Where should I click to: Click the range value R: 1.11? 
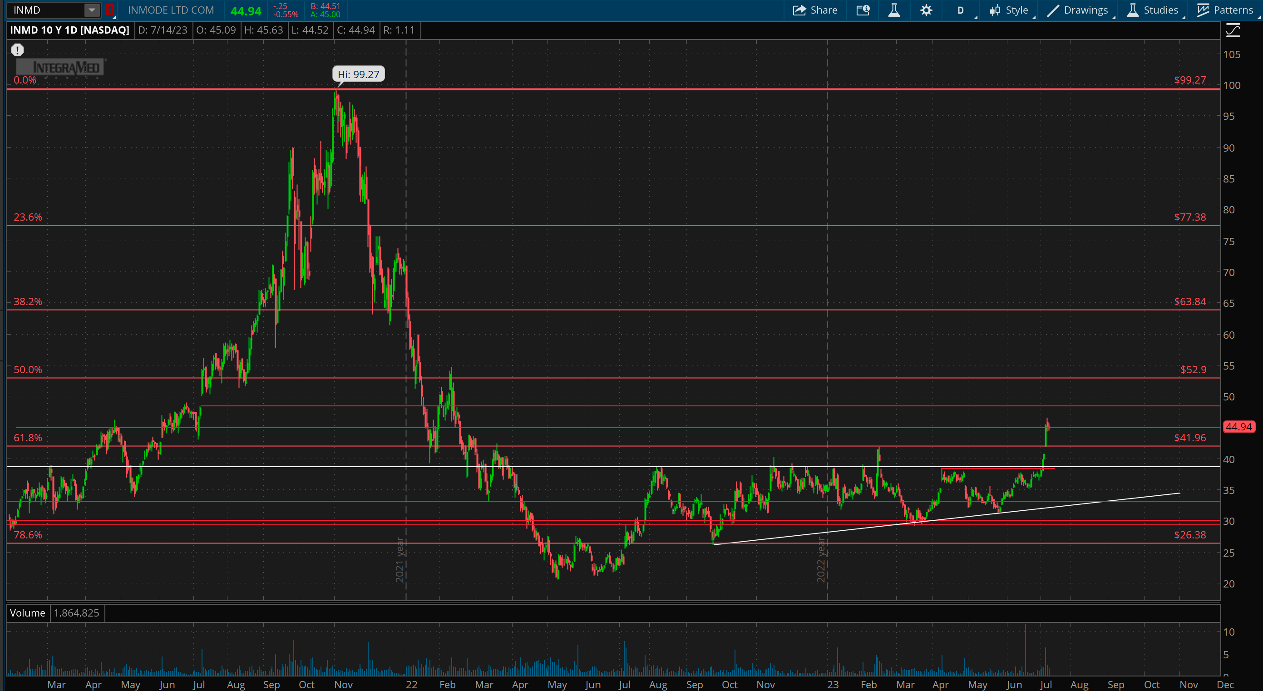tap(399, 30)
